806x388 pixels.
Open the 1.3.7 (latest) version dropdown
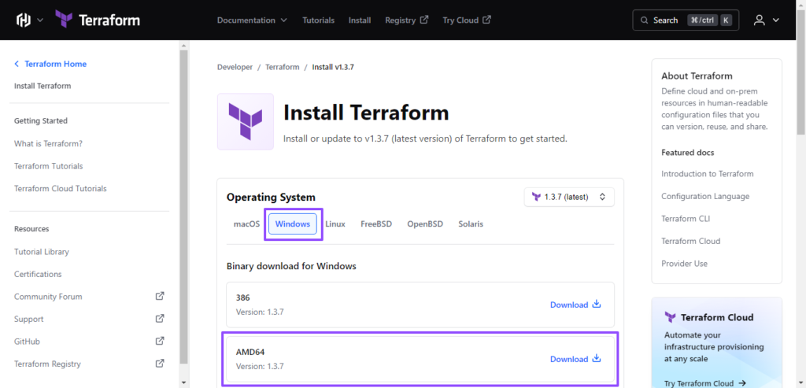coord(569,197)
